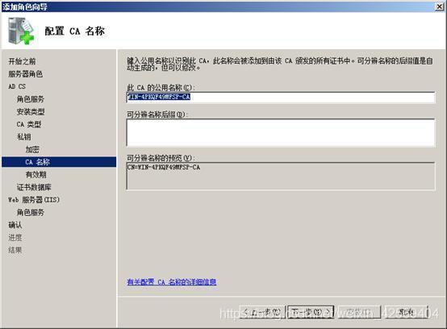Screen dimensions: 447x329
Task: Open the 安装类型 step
Action: 31,111
